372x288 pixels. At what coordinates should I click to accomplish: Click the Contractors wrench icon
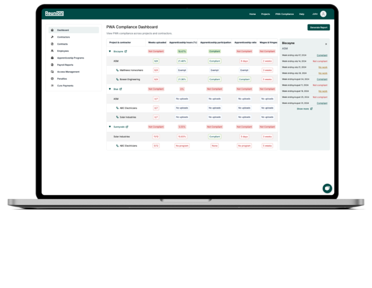click(x=52, y=37)
